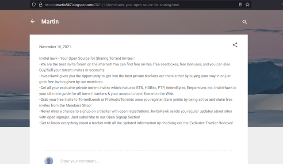Toggle reader view icon in address bar
Image resolution: width=283 pixels, height=164 pixels.
pos(241,5)
